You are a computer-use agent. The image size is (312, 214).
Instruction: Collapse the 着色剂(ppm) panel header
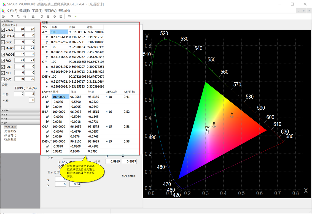pos(20,21)
